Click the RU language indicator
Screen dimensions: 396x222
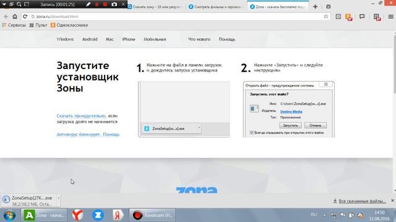pos(314,215)
